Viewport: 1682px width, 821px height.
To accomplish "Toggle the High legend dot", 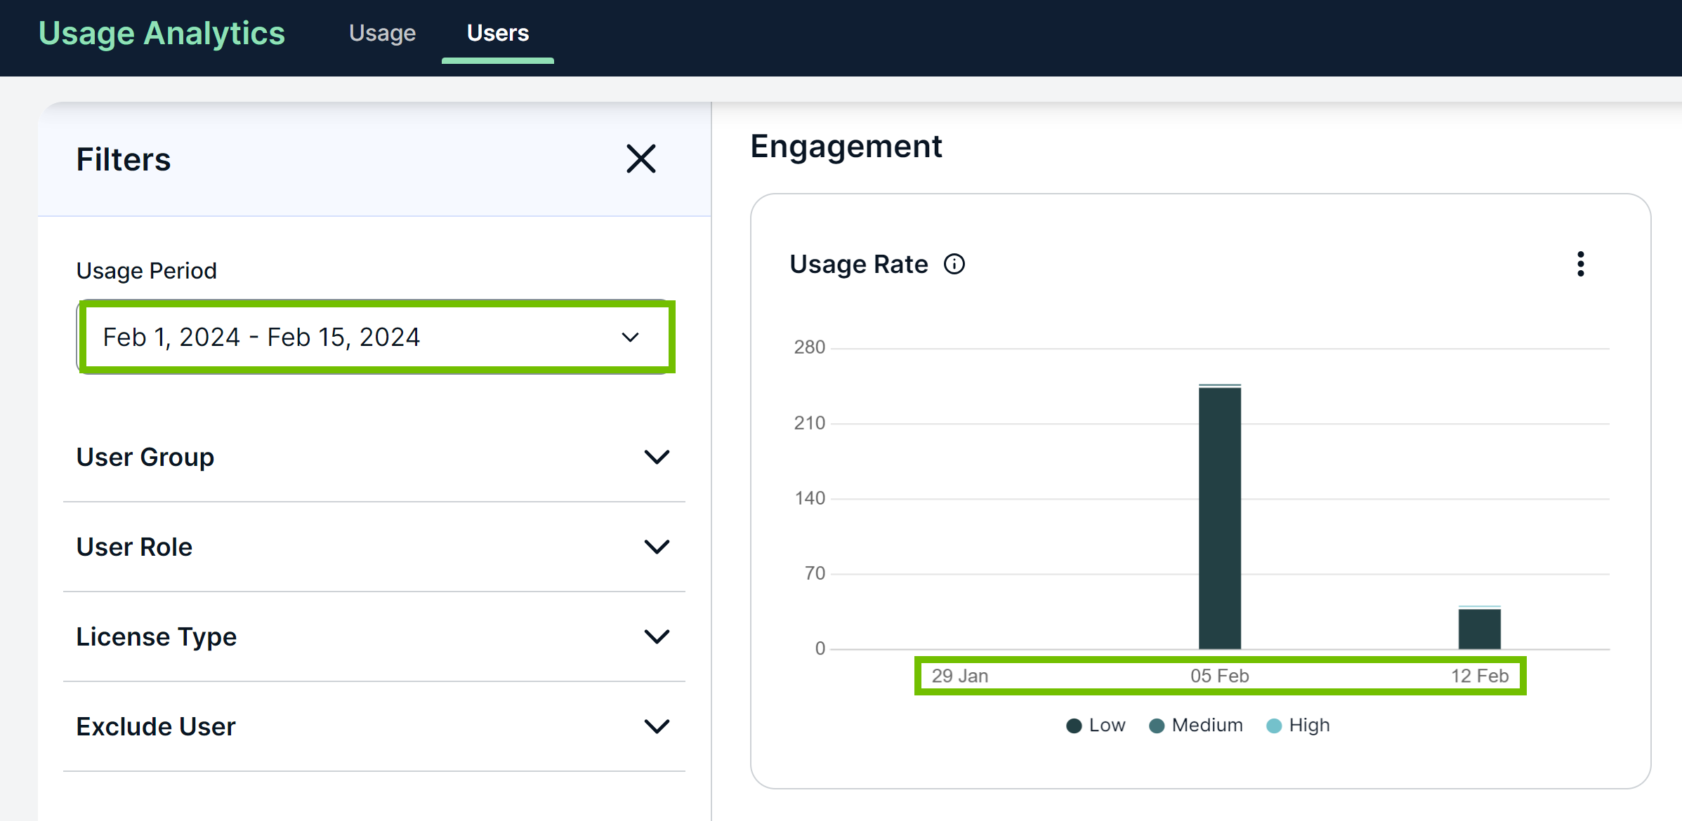I will (1274, 726).
